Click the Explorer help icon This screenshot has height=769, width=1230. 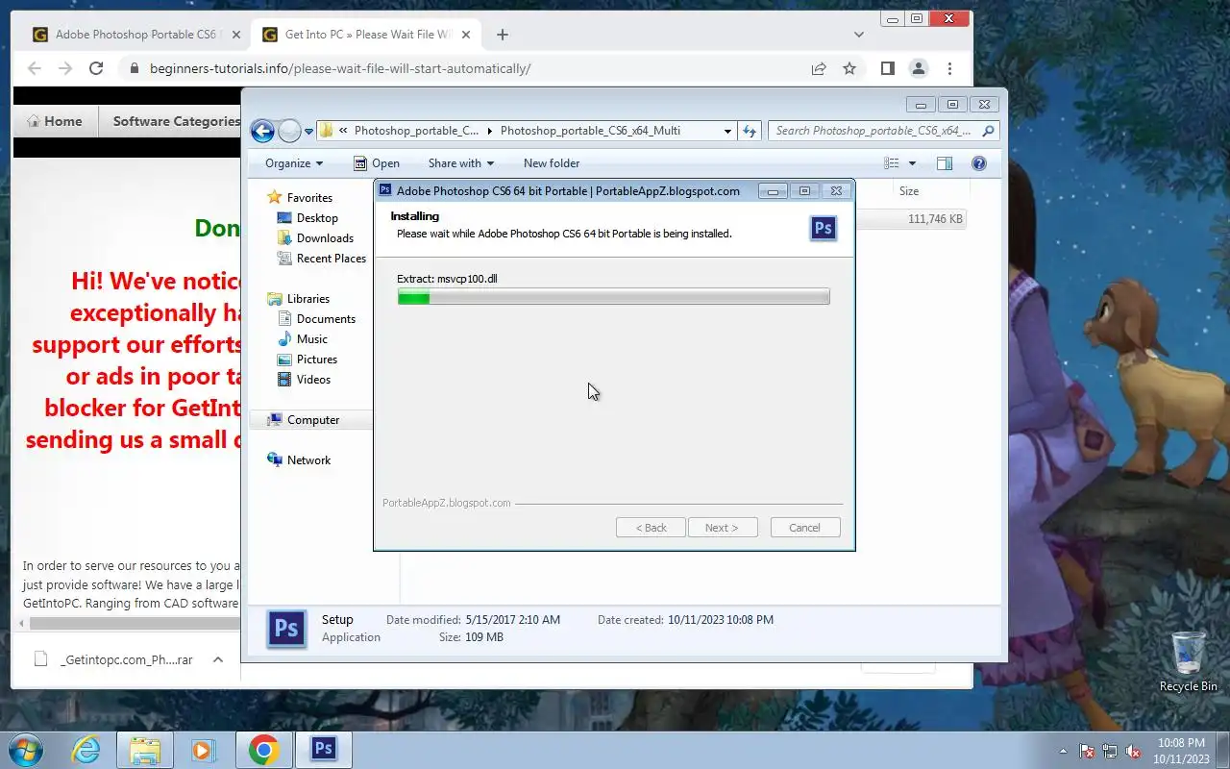click(979, 163)
